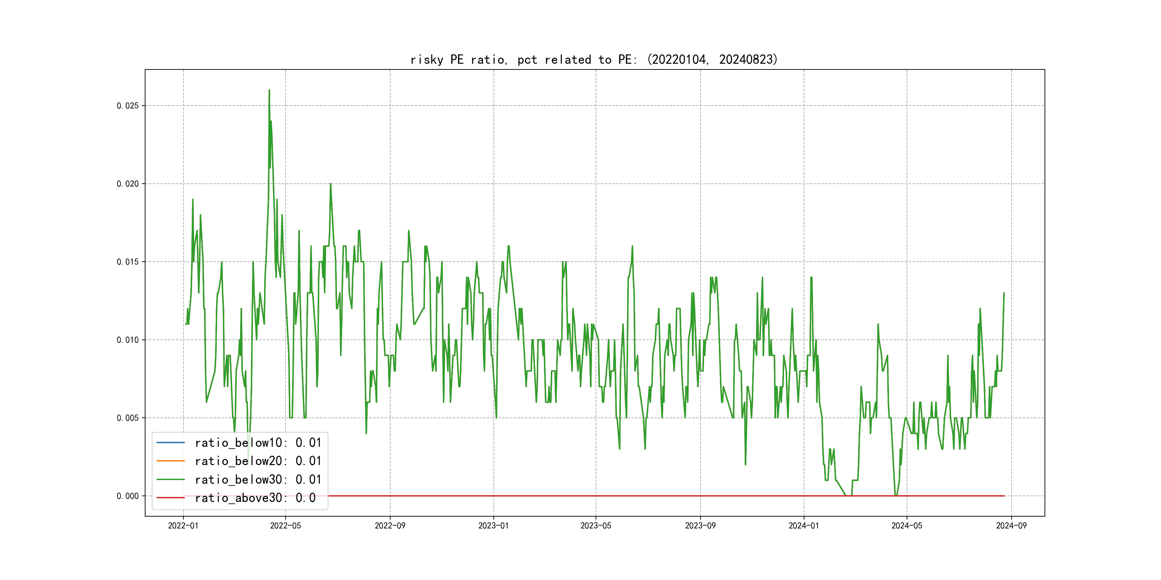Click the 2024-01 x-axis tick label

(804, 526)
